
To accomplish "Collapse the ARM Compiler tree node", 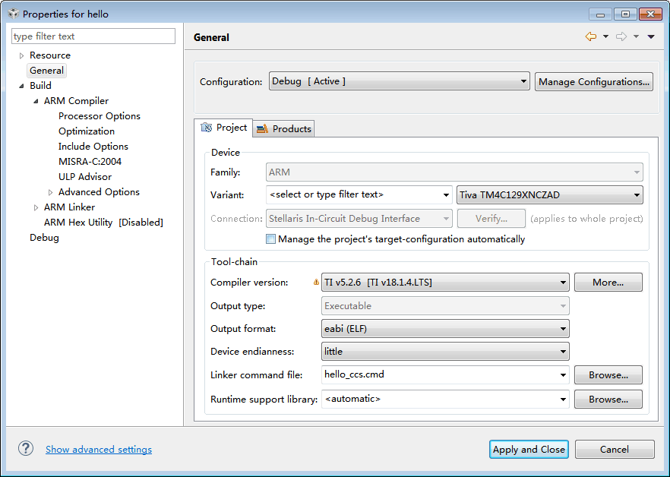I will pyautogui.click(x=36, y=101).
